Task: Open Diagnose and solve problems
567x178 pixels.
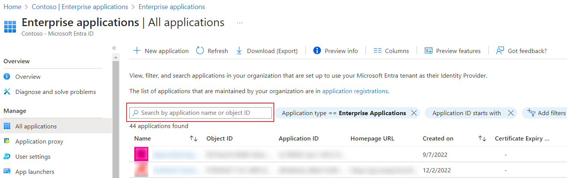Action: [x=56, y=92]
